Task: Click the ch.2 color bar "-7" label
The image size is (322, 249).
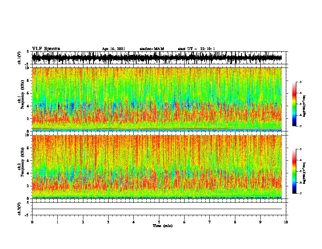Action: 300,193
